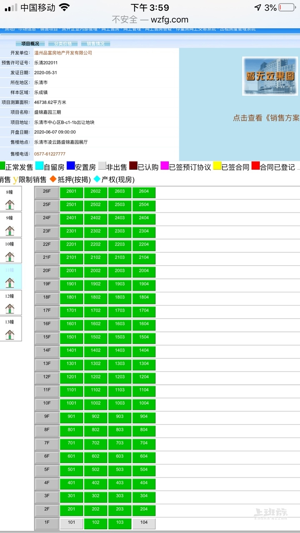Click red 合同已登记 legend swatch
This screenshot has height=533, width=300.
click(255, 166)
